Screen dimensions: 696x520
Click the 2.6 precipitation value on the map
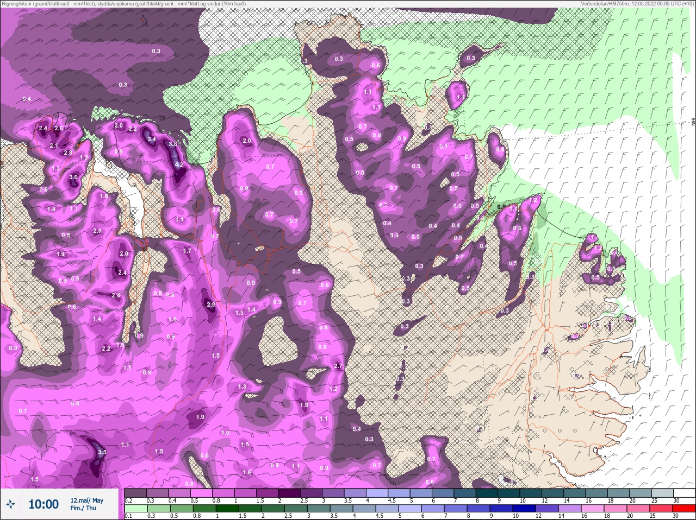tap(59, 129)
